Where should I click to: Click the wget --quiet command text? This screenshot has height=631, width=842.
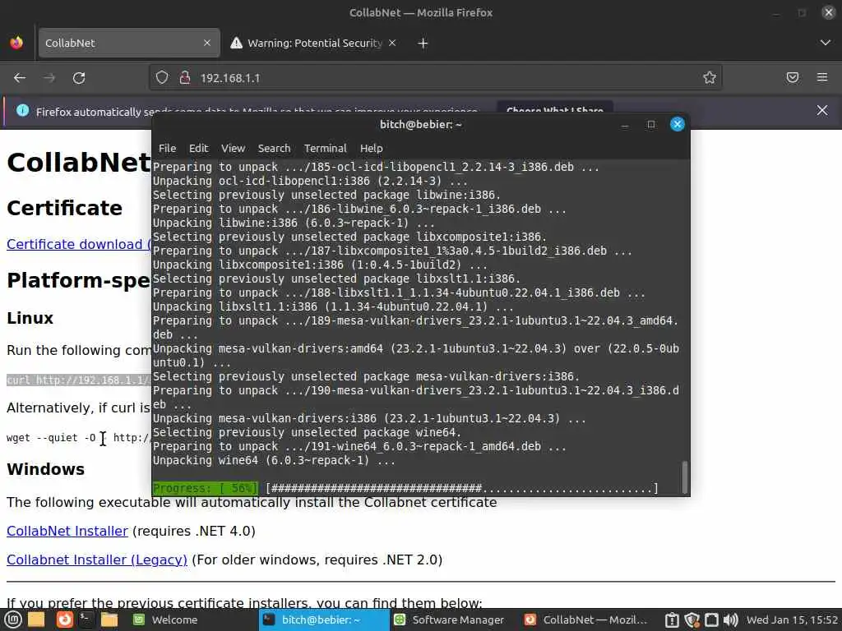(x=79, y=438)
